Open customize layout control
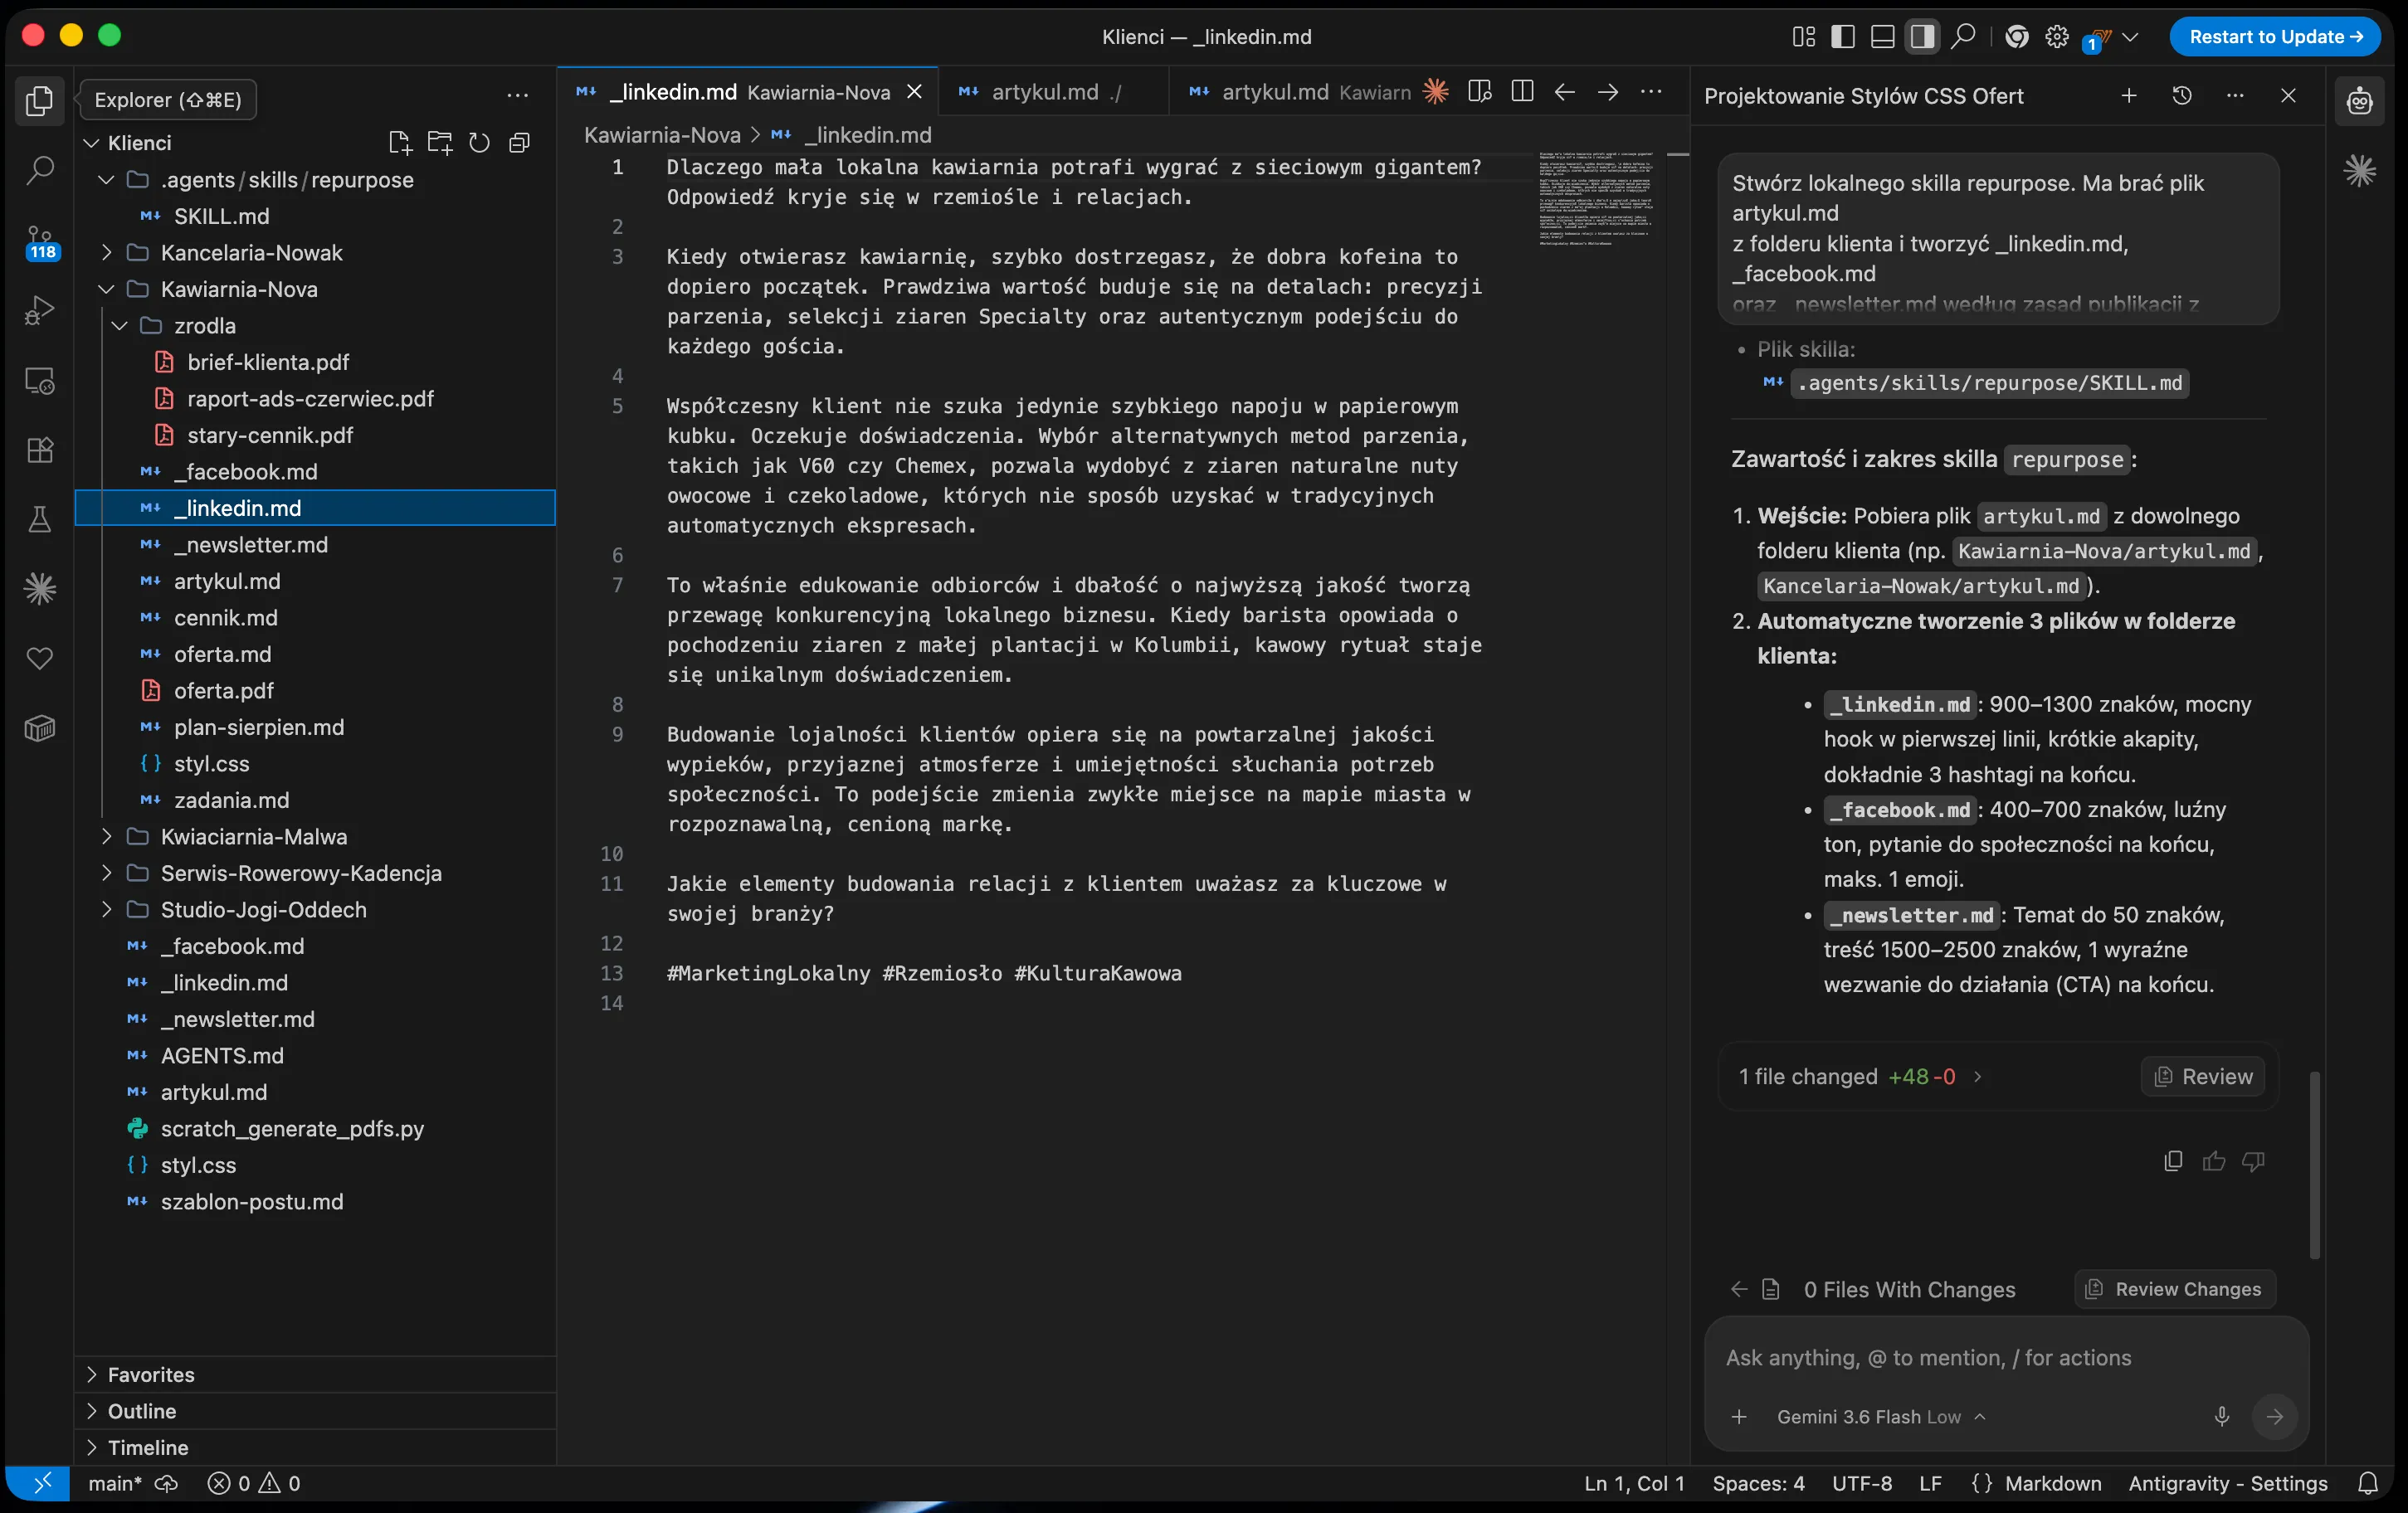This screenshot has width=2408, height=1513. (1803, 37)
